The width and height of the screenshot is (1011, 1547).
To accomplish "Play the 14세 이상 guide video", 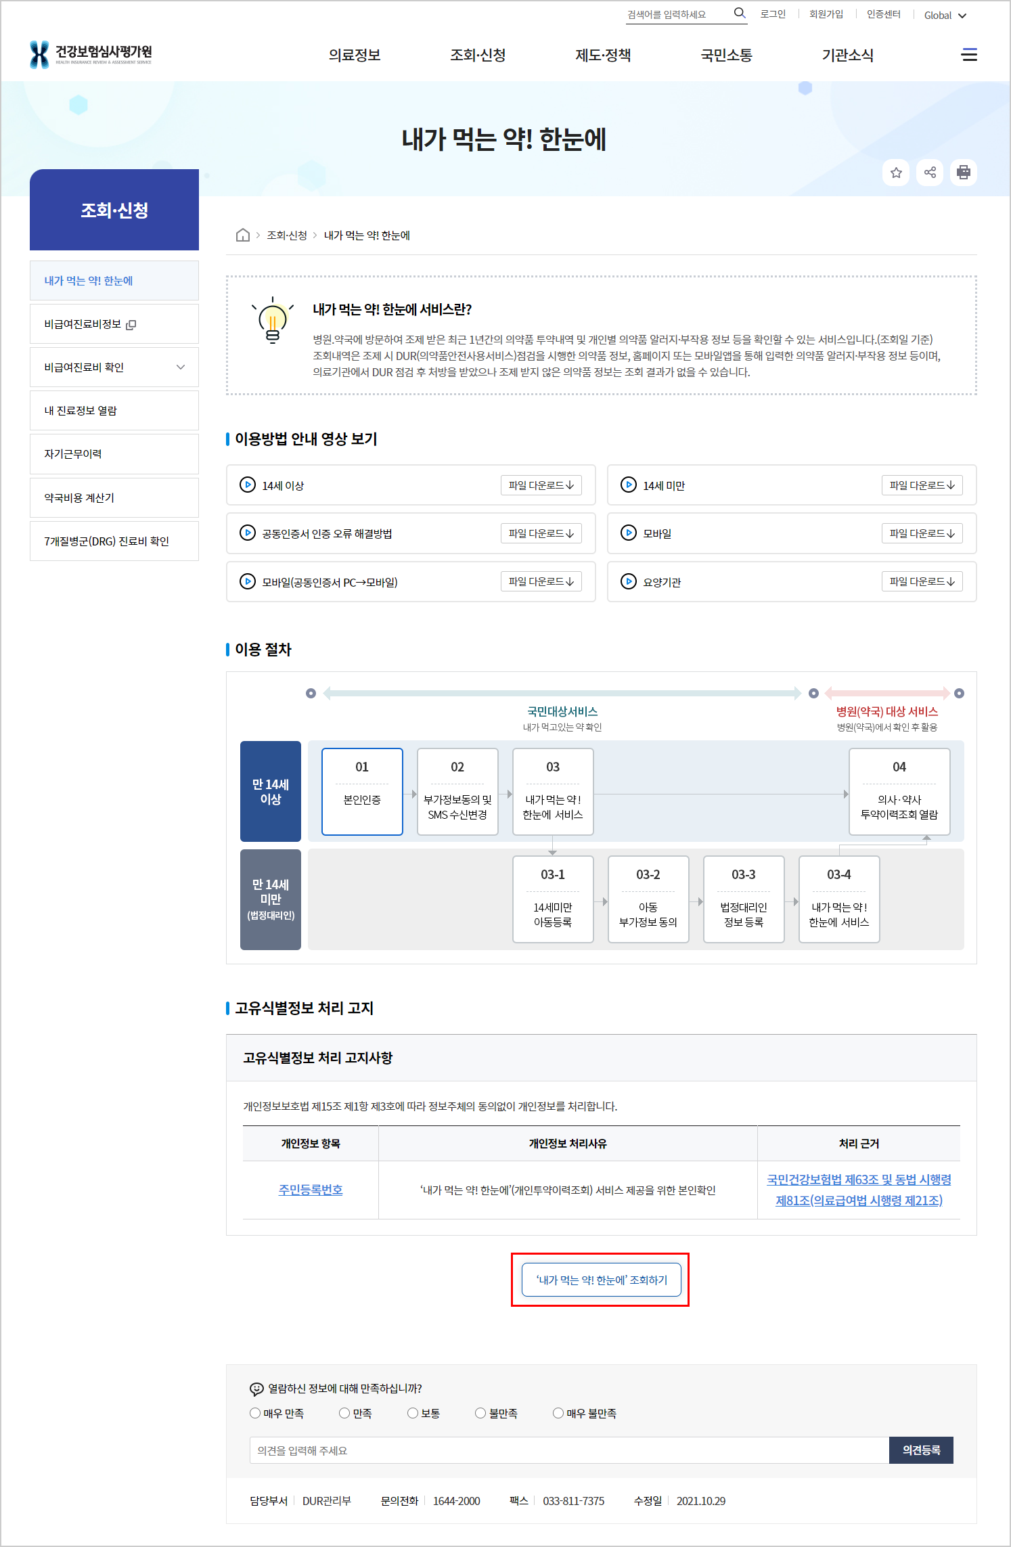I will [x=248, y=485].
